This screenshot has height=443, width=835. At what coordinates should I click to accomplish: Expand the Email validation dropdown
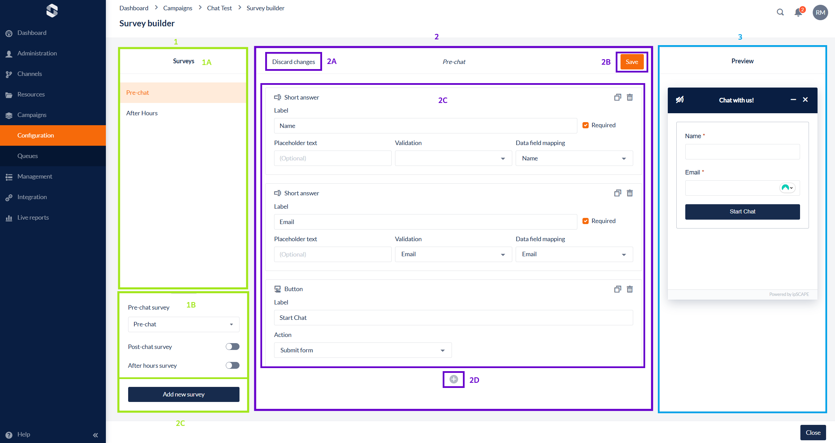pyautogui.click(x=453, y=254)
